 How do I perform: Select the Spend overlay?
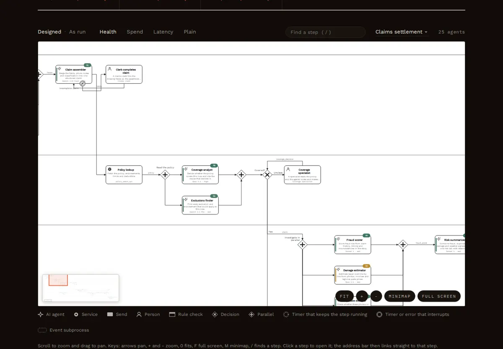tap(135, 32)
